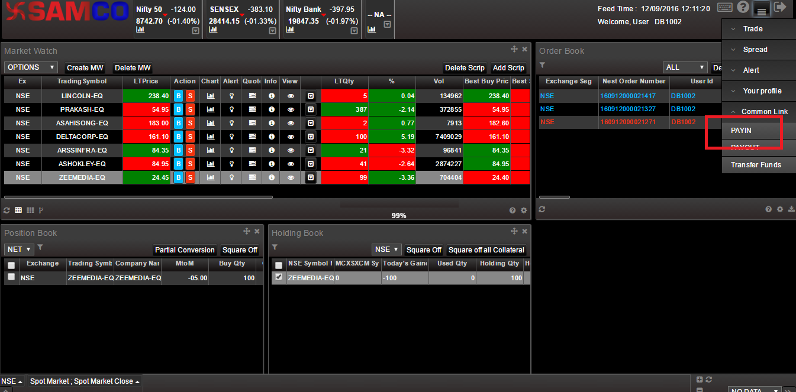Collapse the Common Link menu section
Image resolution: width=796 pixels, height=392 pixels.
point(759,112)
